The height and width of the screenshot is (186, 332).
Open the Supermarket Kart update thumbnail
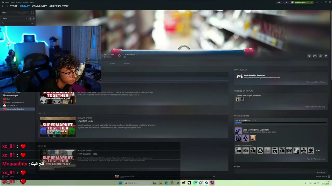[58, 98]
